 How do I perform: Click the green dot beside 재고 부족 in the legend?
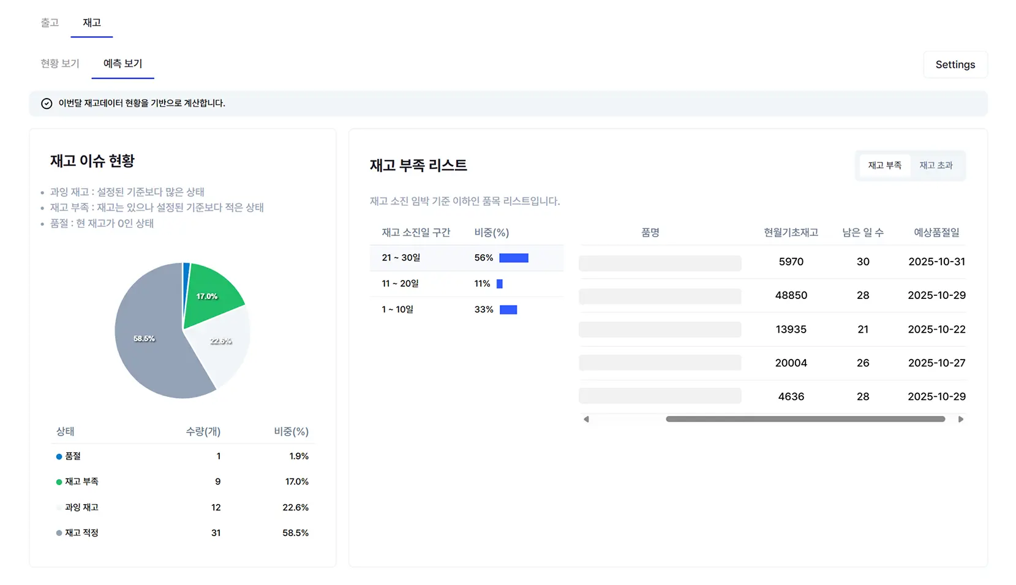point(58,481)
